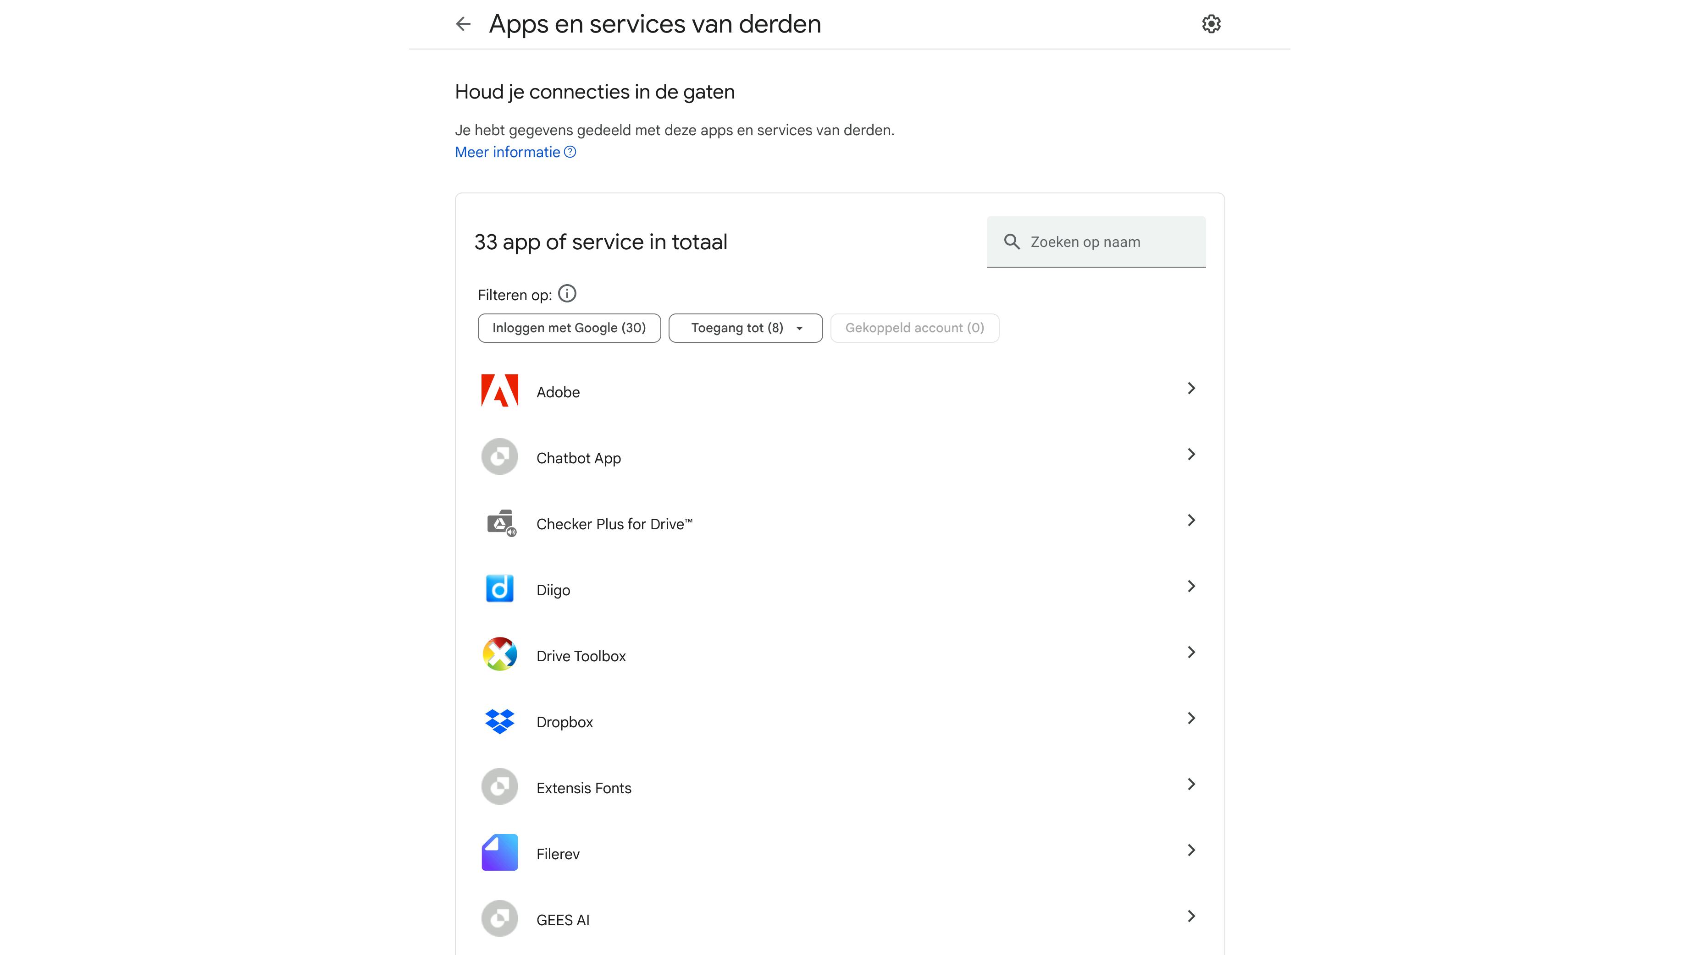Toggle the Gekoppeld account filter chip
The height and width of the screenshot is (955, 1699).
click(914, 328)
